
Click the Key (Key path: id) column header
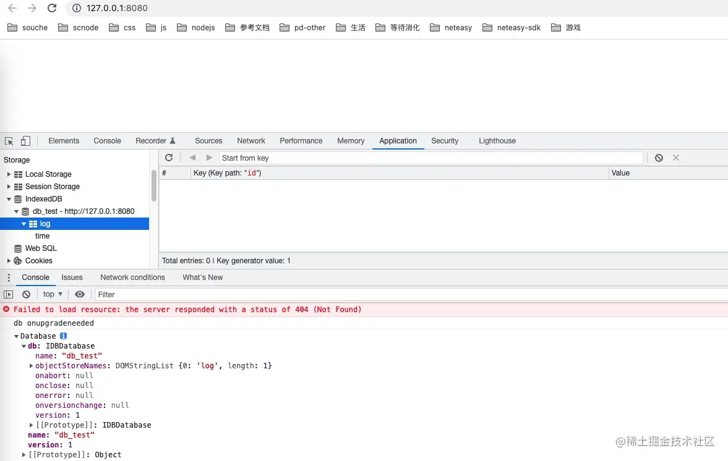click(x=400, y=173)
